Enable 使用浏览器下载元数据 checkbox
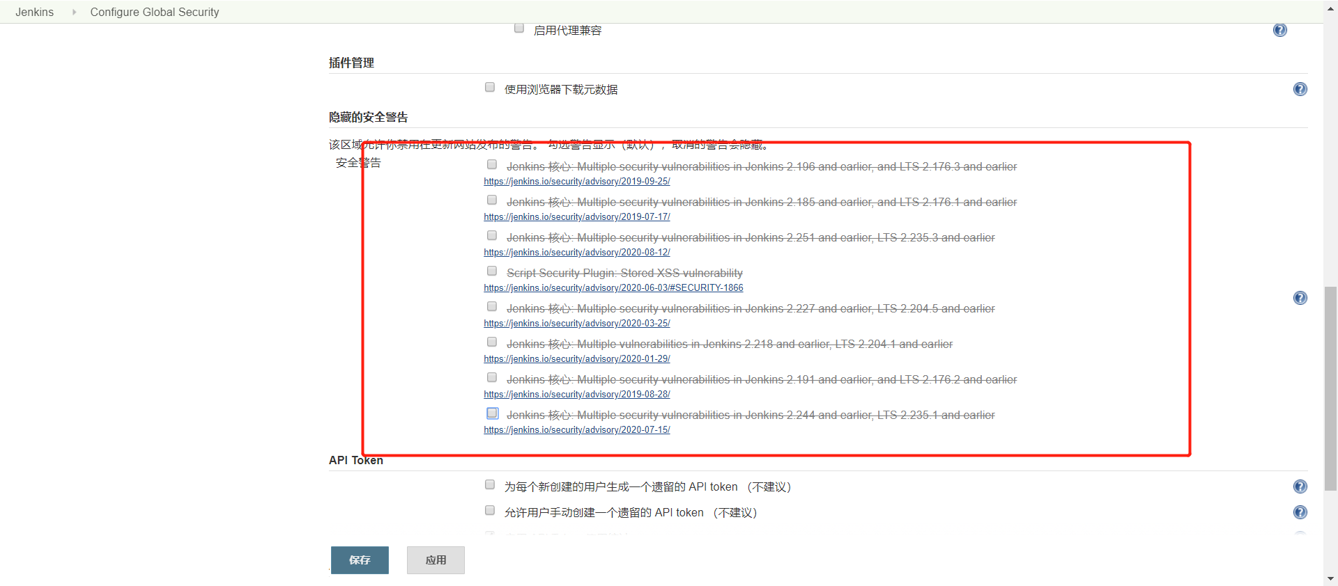The width and height of the screenshot is (1338, 586). (490, 87)
